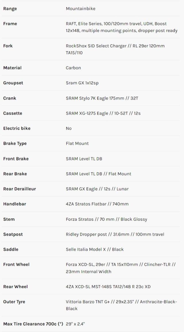Select the 4ZA Stratos Flatbar handlebar value
This screenshot has height=332, width=184.
[97, 204]
